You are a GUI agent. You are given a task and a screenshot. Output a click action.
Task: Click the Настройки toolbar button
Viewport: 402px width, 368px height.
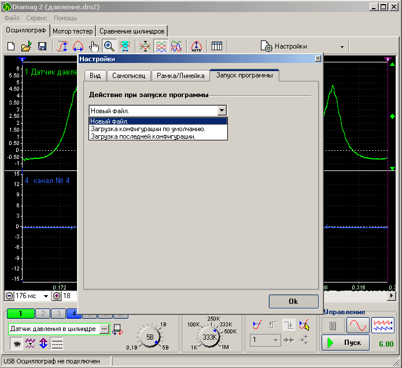[284, 46]
